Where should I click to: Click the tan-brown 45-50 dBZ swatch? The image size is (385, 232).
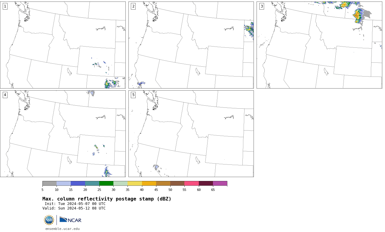(163, 183)
